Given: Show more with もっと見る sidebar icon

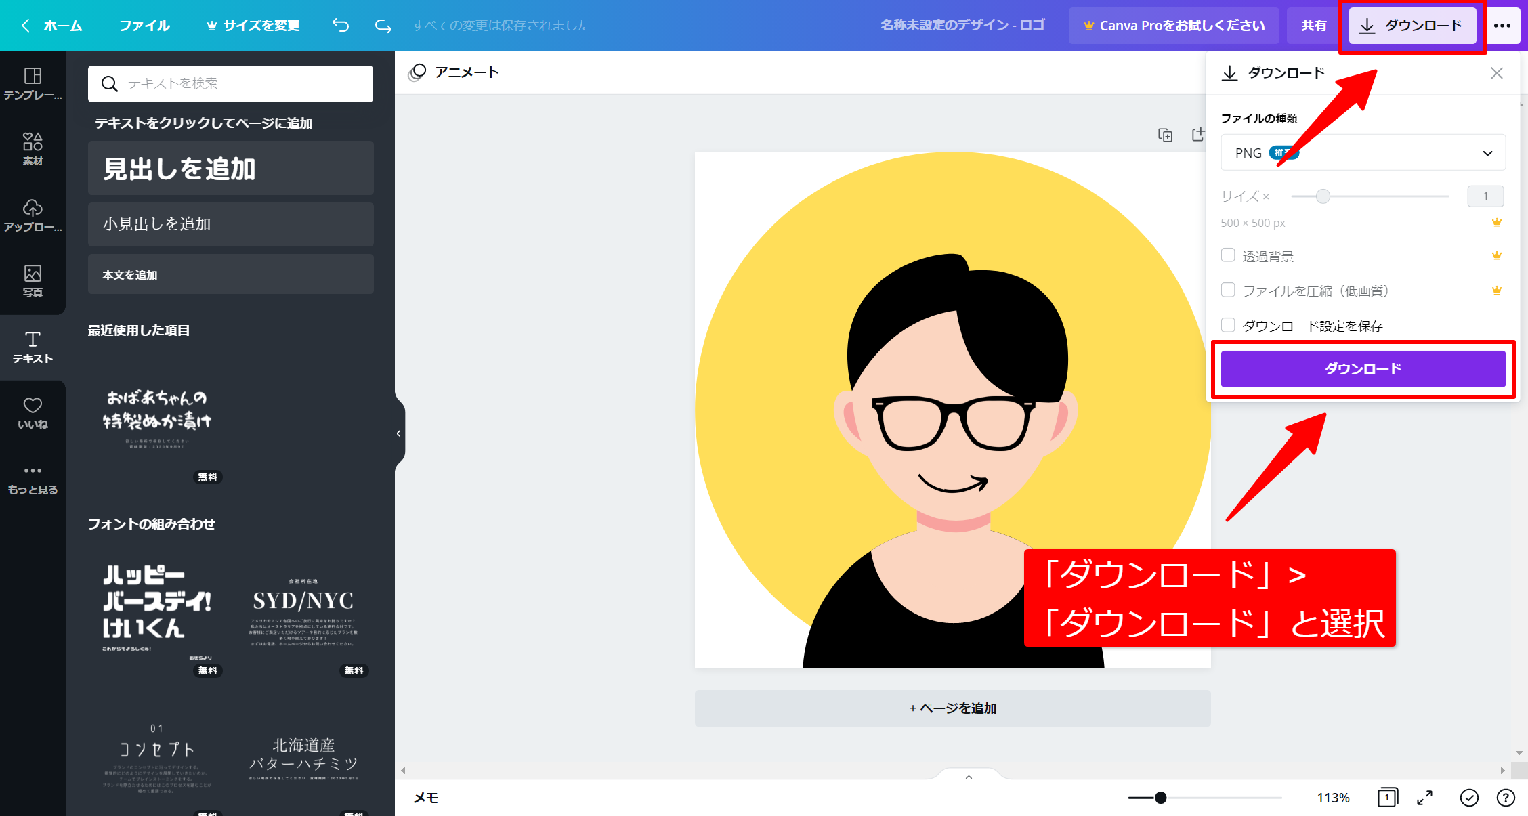Looking at the screenshot, I should [x=33, y=479].
